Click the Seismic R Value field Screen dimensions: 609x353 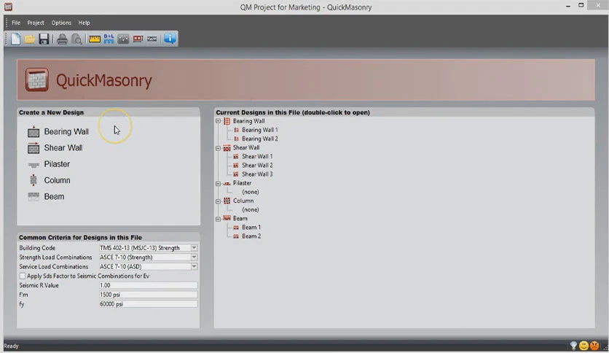(148, 285)
